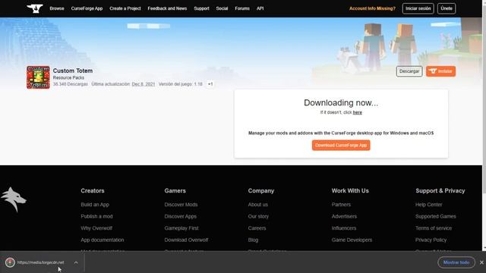Close the downloads bar
Screen dimensions: 486x273
tap(481, 262)
